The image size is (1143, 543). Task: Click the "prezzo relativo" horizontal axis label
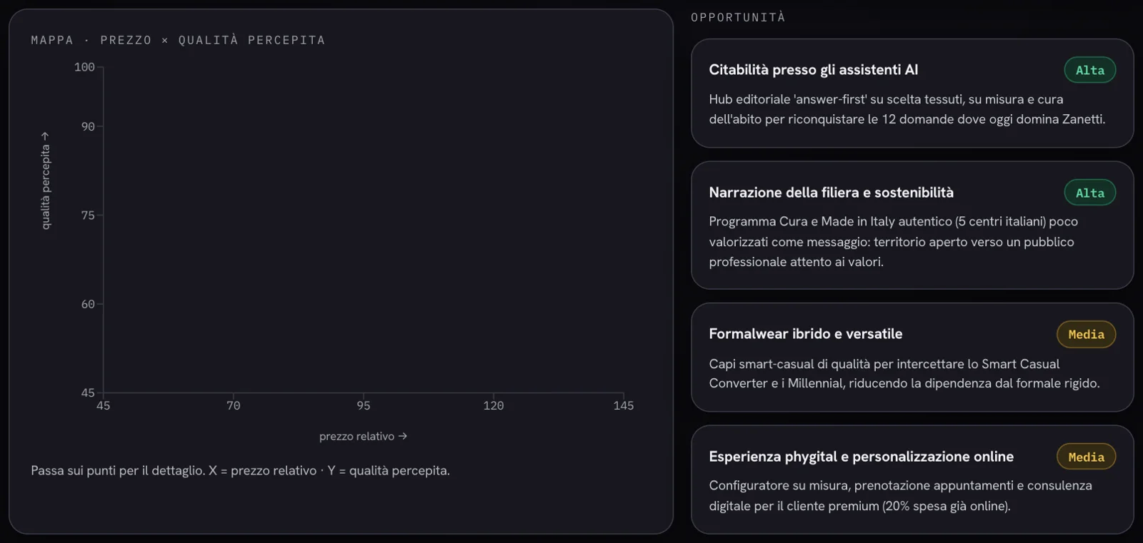click(363, 436)
